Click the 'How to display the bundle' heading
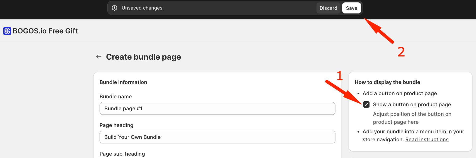This screenshot has width=476, height=158. point(387,82)
